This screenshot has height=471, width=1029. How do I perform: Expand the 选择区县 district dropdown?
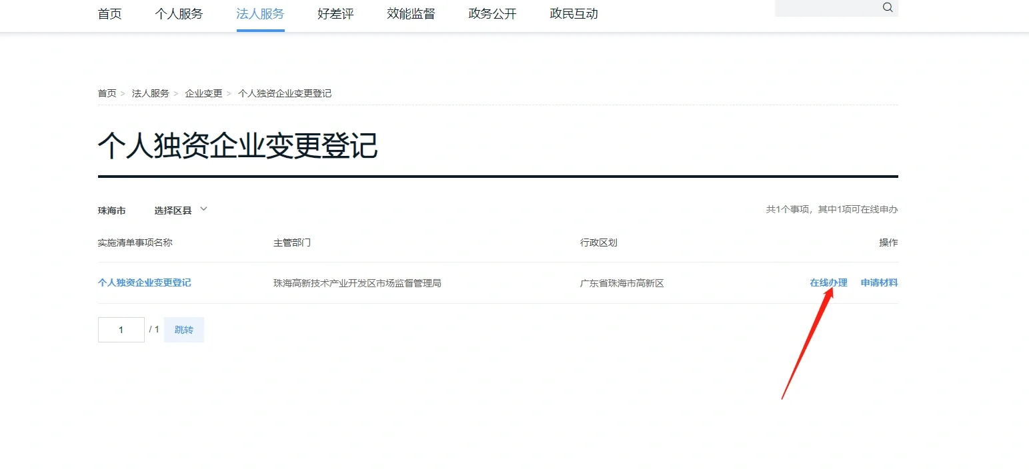pyautogui.click(x=181, y=211)
